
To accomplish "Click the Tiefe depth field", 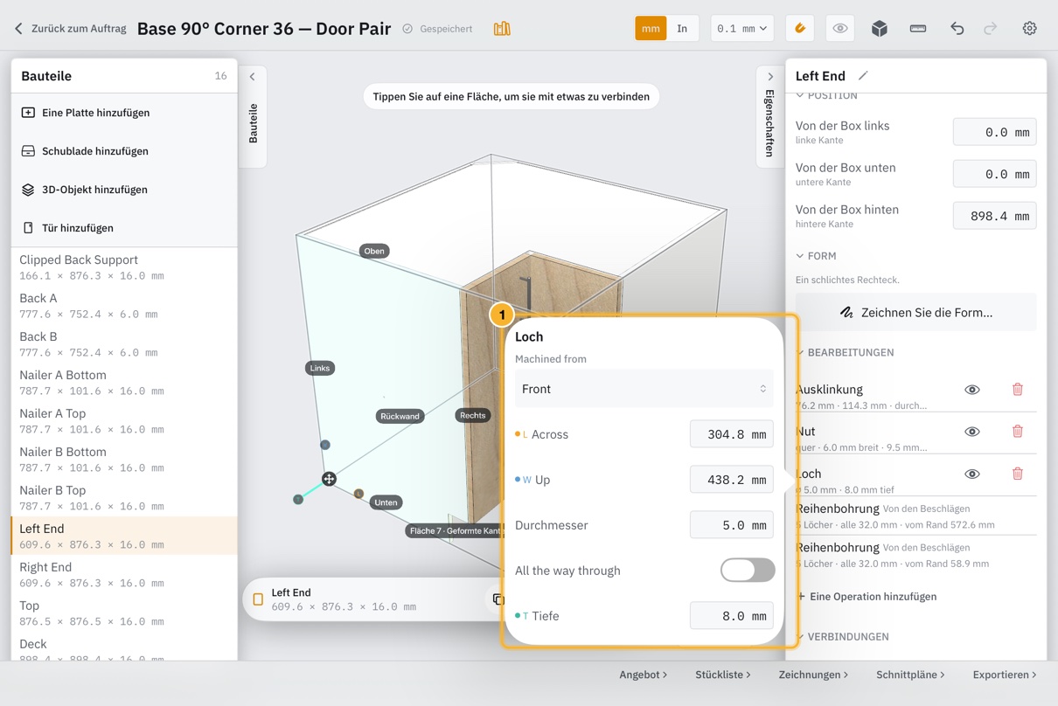I will 732,616.
